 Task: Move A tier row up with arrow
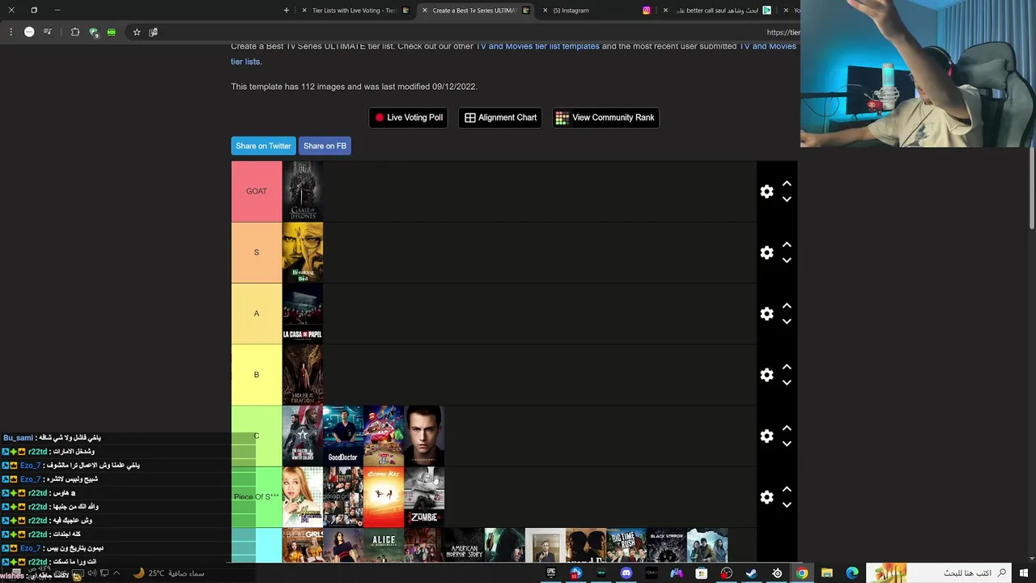click(787, 306)
